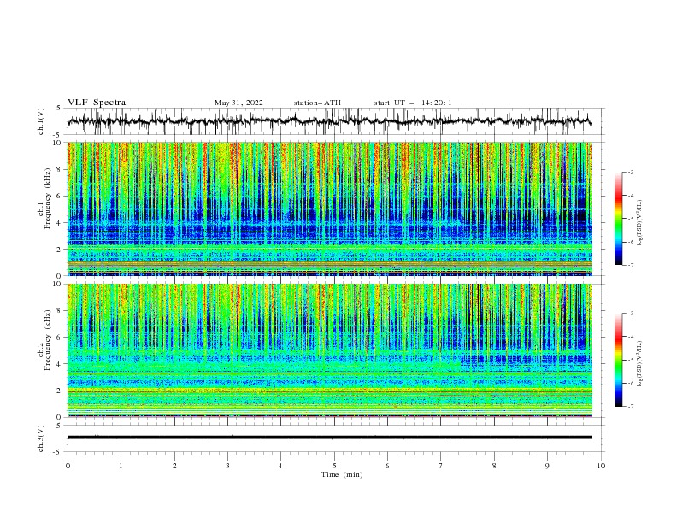Click the 'Time (min)' axis title
Image resolution: width=677 pixels, height=523 pixels.
[342, 474]
